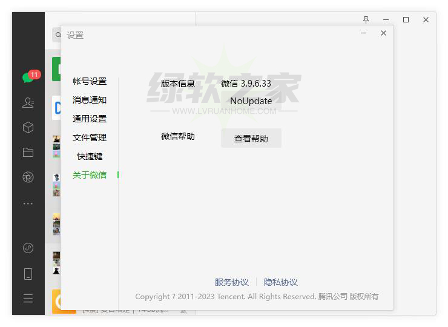Screen dimensions: 448x327
Task: Open the 隐私协议 link
Action: tap(281, 282)
